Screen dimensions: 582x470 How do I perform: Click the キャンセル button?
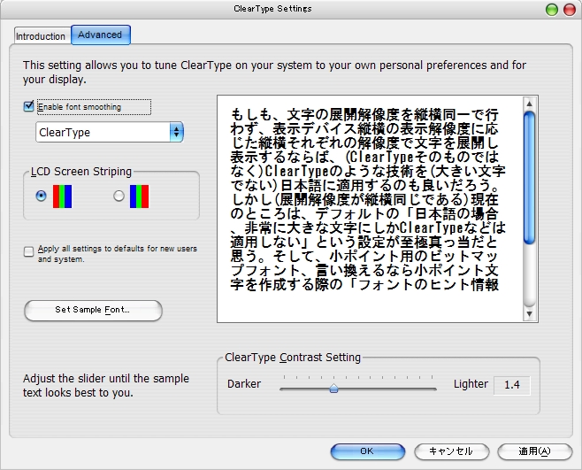pos(450,451)
